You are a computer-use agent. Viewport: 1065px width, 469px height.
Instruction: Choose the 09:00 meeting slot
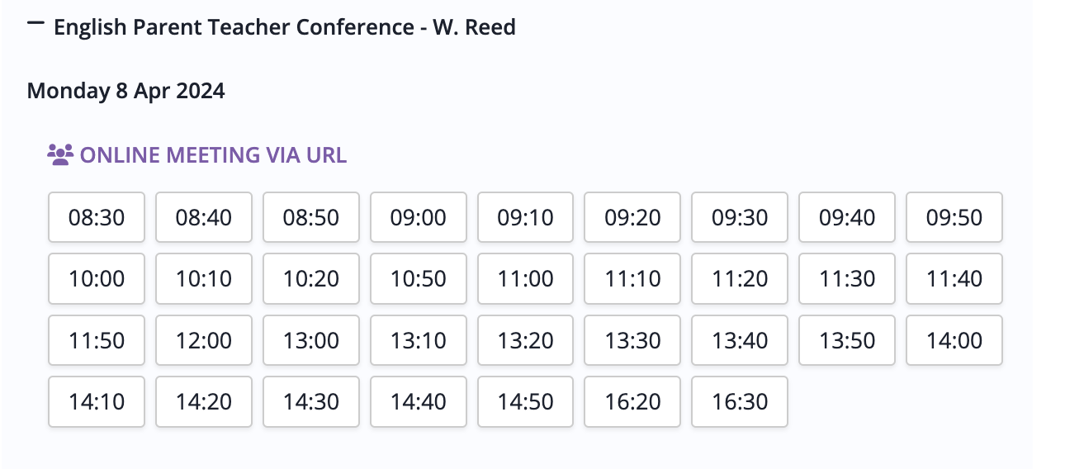[419, 217]
